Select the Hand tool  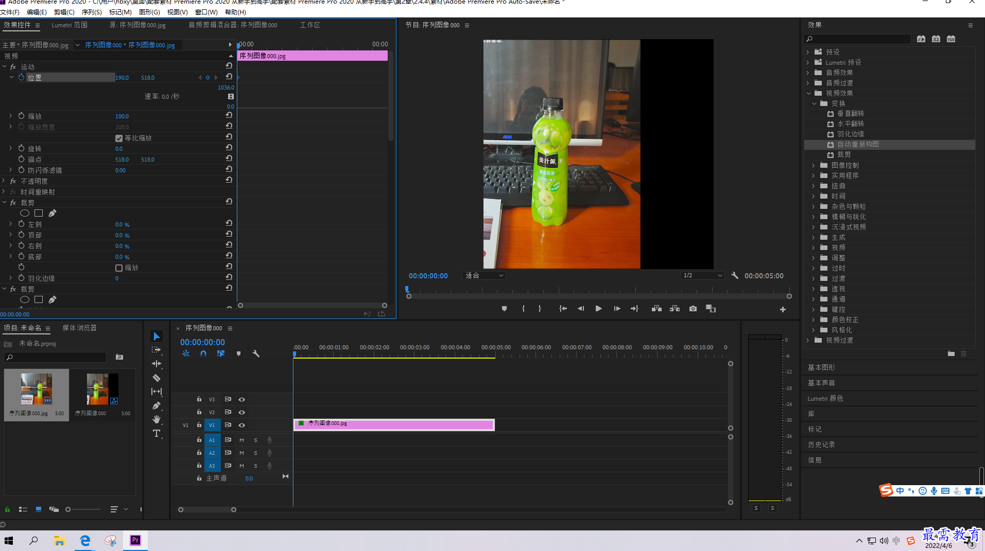click(x=157, y=419)
